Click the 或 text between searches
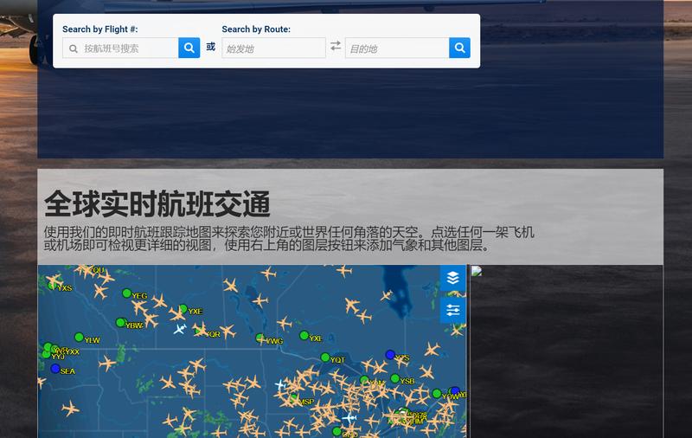Screen dimensions: 692x438 click(x=211, y=47)
